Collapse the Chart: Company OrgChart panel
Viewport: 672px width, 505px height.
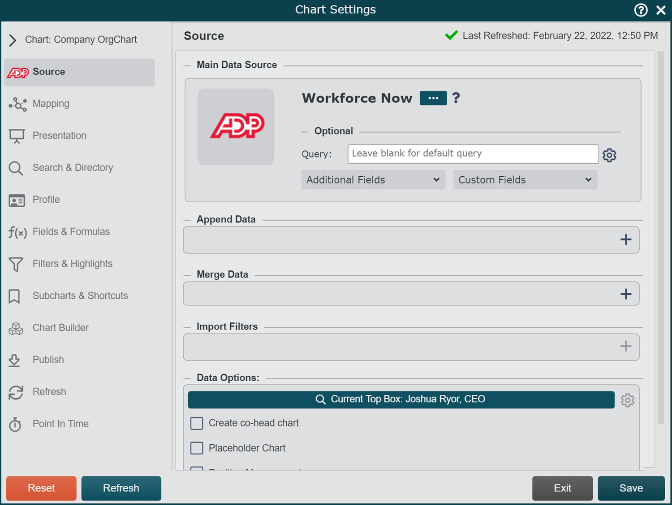pos(13,40)
